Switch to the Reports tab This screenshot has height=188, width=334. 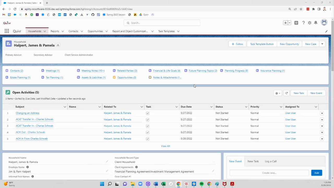(x=55, y=31)
